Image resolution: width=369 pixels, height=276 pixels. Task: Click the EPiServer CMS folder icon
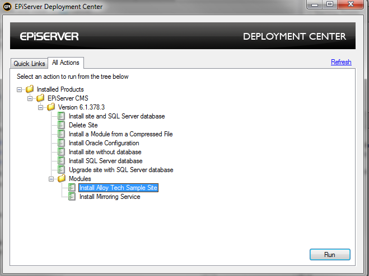point(40,98)
